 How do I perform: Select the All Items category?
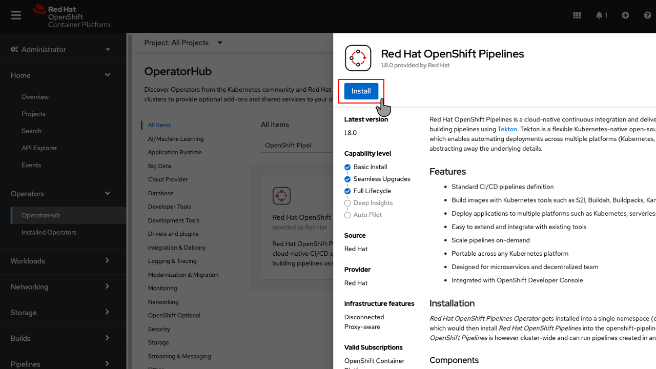tap(159, 125)
